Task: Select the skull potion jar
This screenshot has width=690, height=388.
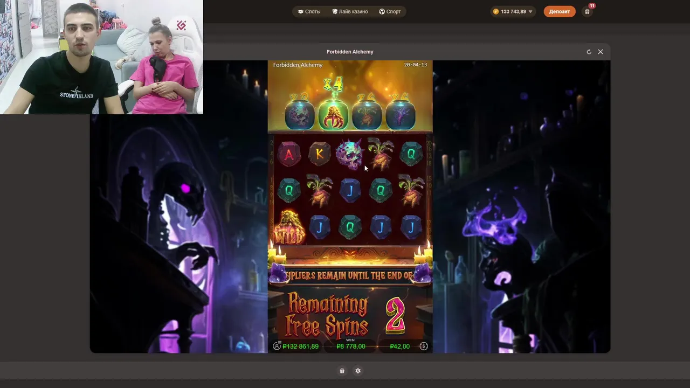Action: tap(300, 112)
